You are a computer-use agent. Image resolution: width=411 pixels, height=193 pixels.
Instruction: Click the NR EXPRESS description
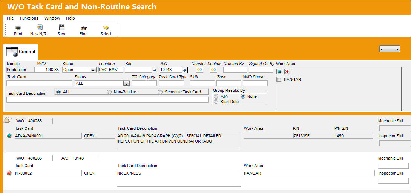point(179,178)
